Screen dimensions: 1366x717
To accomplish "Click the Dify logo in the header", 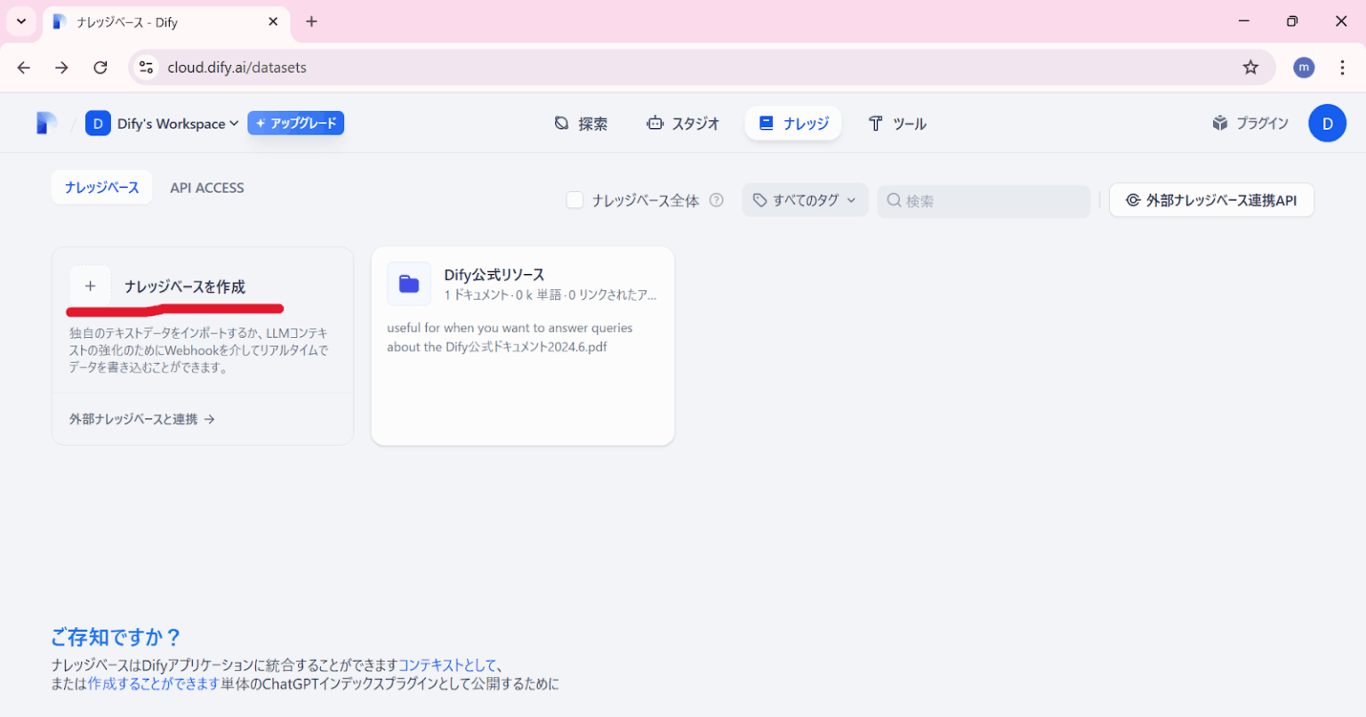I will click(x=44, y=123).
